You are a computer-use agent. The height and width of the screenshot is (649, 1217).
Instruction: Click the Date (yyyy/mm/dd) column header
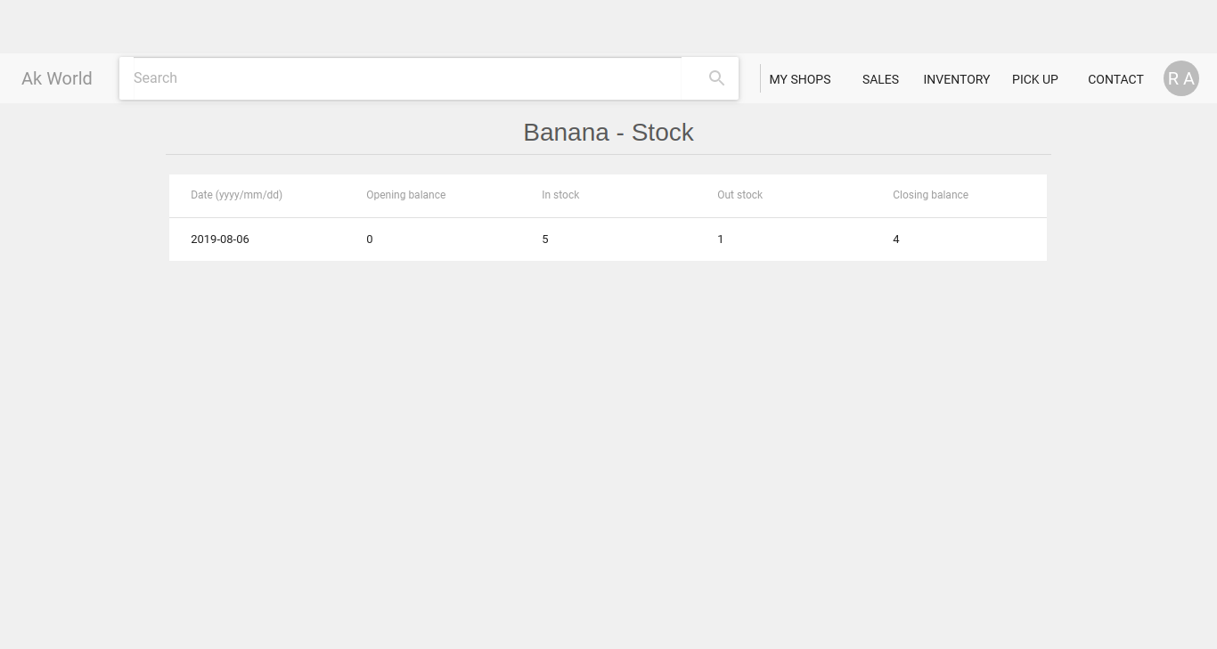tap(236, 195)
